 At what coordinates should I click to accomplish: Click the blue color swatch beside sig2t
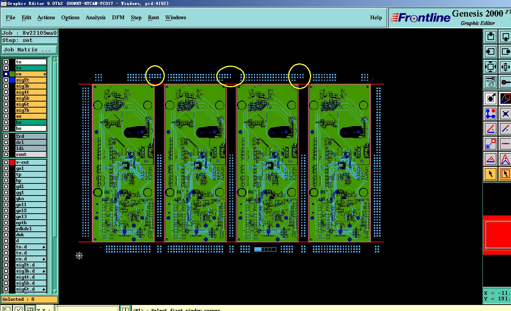(12, 80)
